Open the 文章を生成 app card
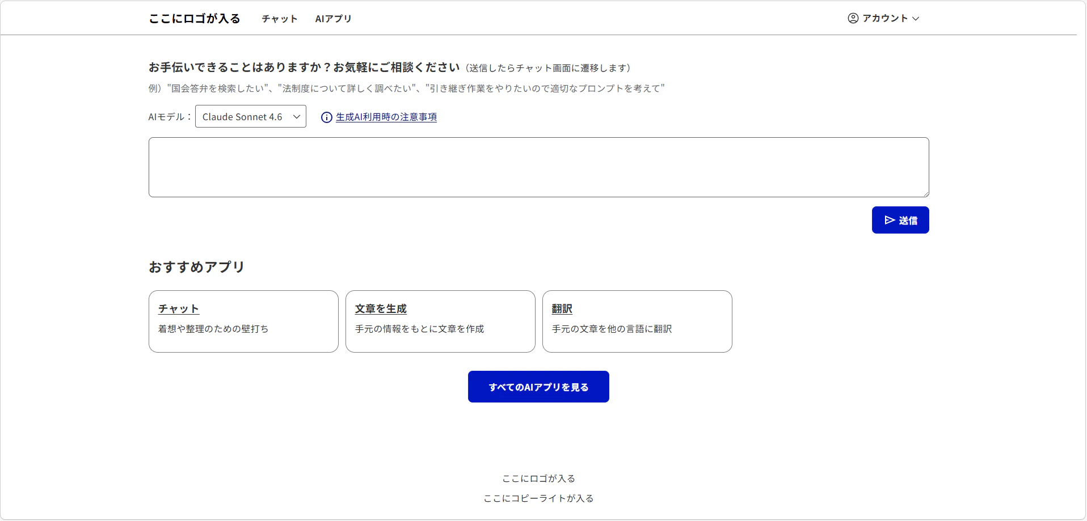1087x521 pixels. pos(440,321)
